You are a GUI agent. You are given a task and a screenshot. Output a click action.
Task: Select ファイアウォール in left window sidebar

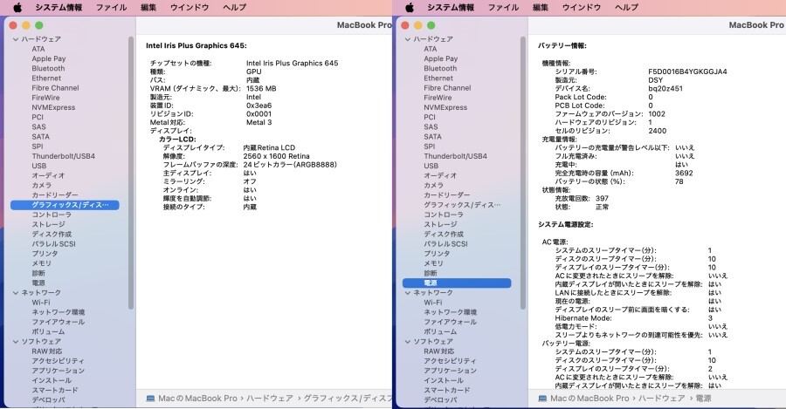59,322
